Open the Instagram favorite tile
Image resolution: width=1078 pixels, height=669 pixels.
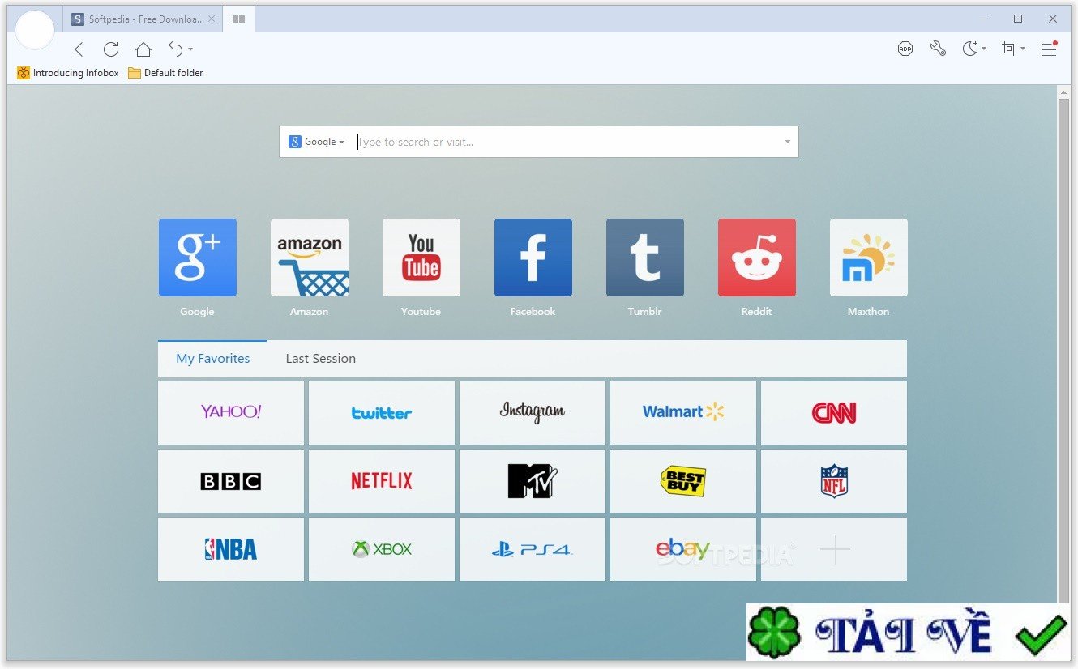coord(533,413)
